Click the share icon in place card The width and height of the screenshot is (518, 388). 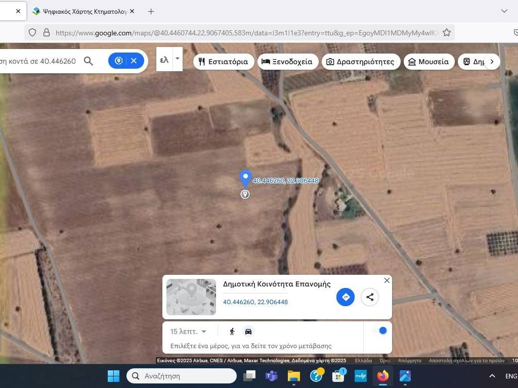tap(370, 297)
